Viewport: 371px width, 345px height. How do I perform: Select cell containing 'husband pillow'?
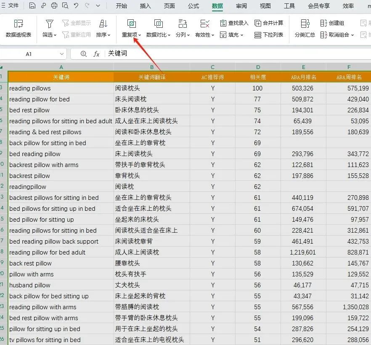point(61,285)
